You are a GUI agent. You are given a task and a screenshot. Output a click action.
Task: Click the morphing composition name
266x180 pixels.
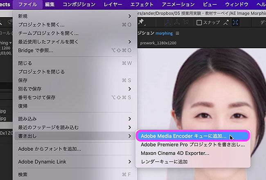tap(164, 33)
